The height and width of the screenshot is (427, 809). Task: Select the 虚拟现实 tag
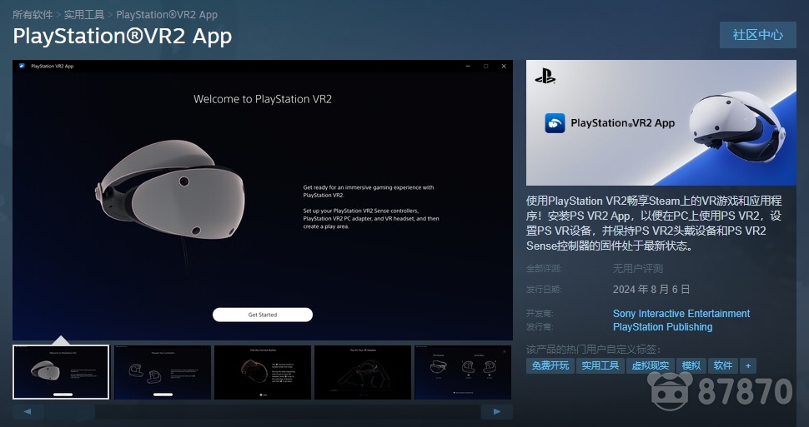click(650, 365)
